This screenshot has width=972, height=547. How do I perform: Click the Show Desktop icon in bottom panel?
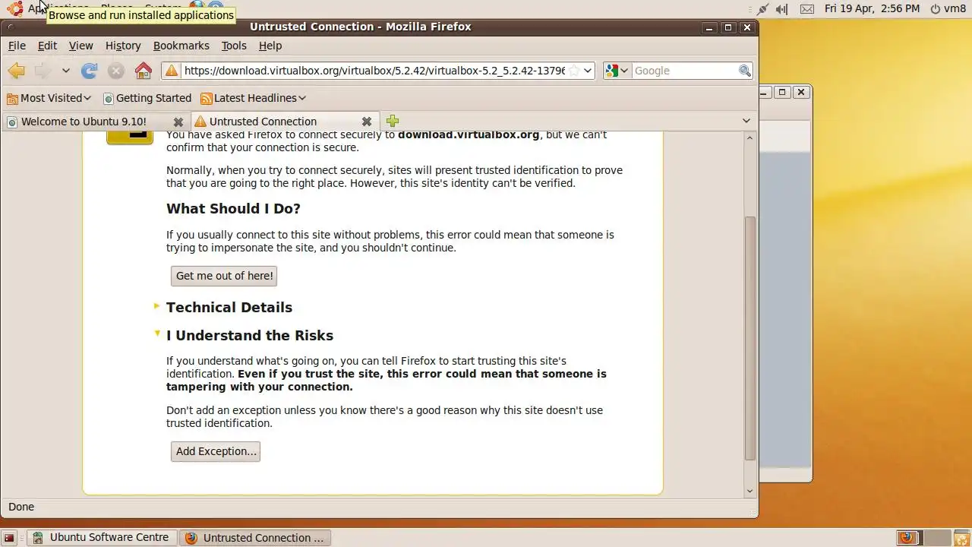pyautogui.click(x=9, y=538)
